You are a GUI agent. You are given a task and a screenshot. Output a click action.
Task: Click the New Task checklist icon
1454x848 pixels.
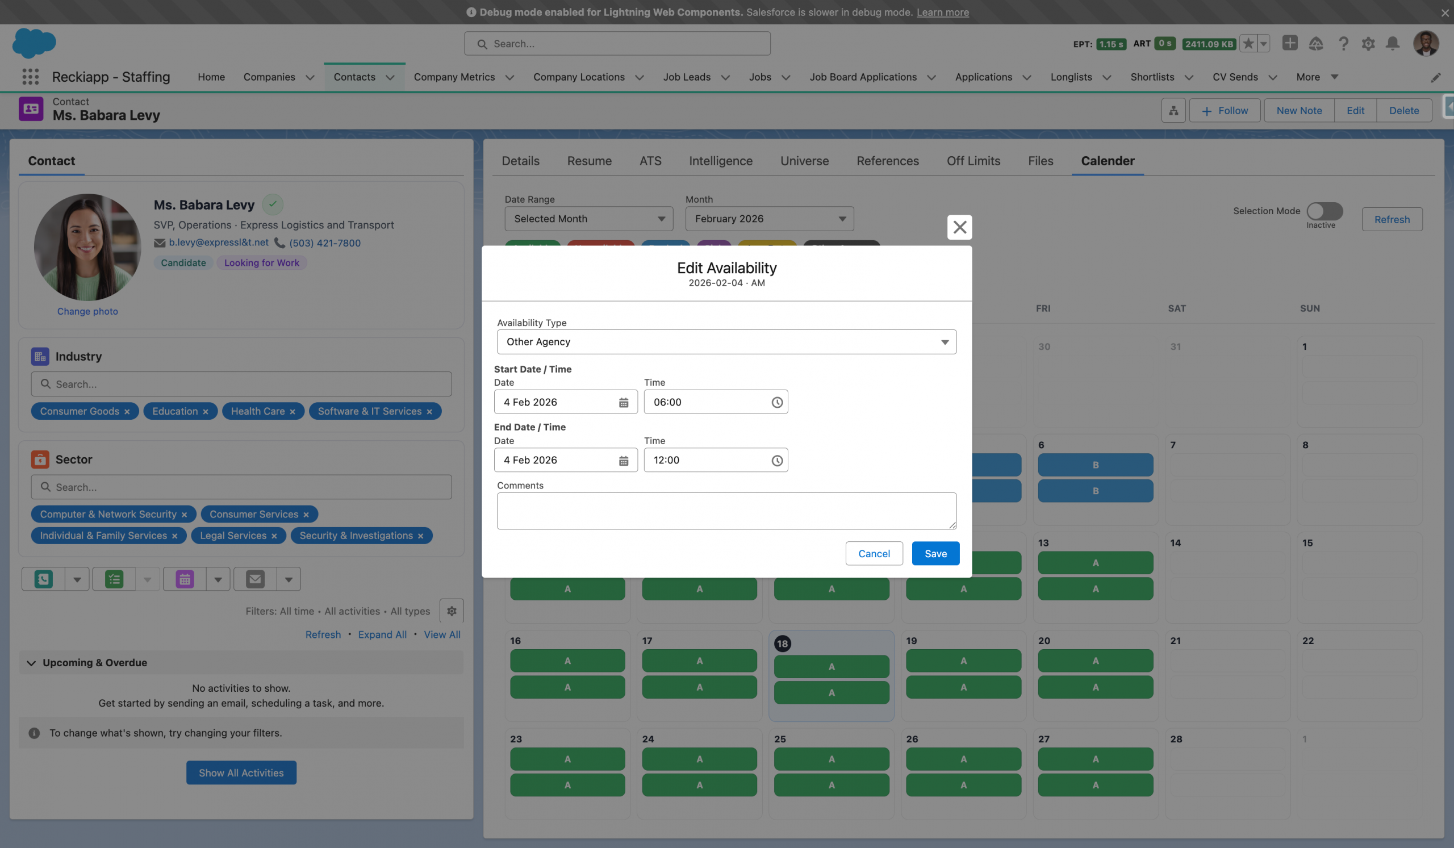click(114, 579)
